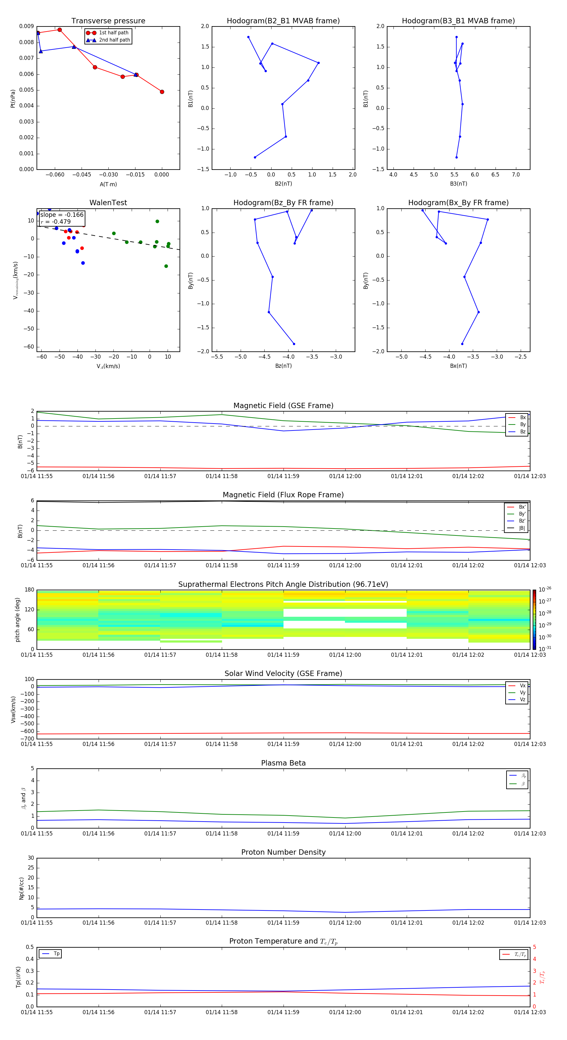
Task: Click the red Te/Tp right axis label
Action: [x=542, y=977]
